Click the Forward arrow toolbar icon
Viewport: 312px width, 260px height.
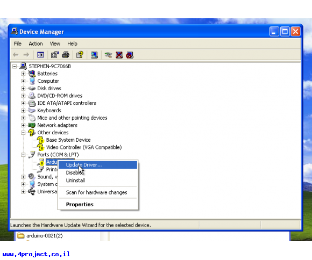tap(26, 55)
